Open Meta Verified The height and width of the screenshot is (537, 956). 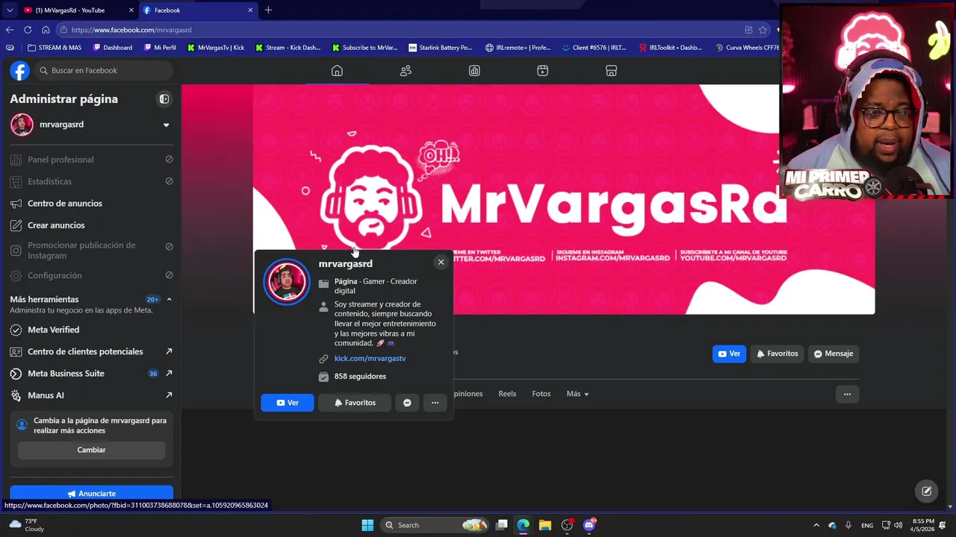pyautogui.click(x=91, y=330)
